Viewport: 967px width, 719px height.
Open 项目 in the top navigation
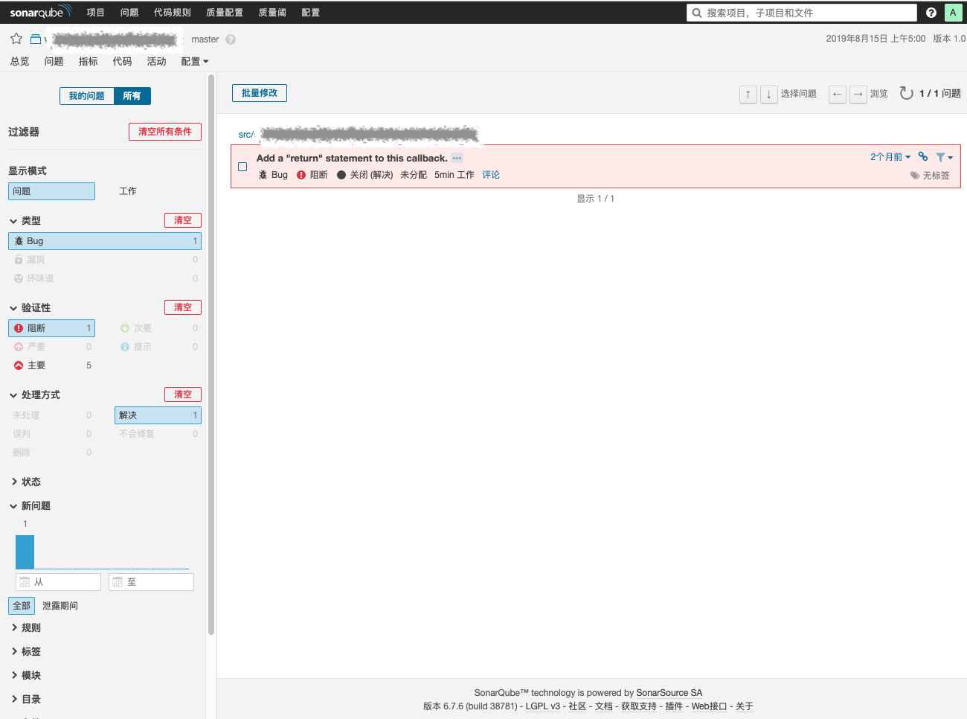pyautogui.click(x=96, y=13)
